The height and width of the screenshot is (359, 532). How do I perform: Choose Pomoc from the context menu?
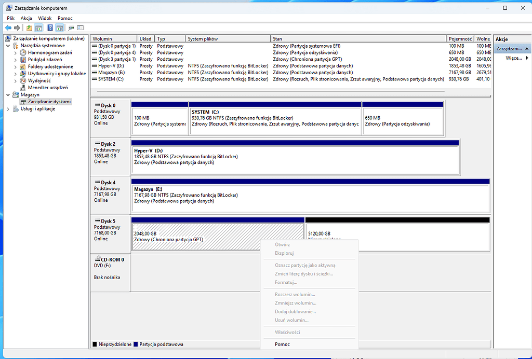tap(282, 344)
